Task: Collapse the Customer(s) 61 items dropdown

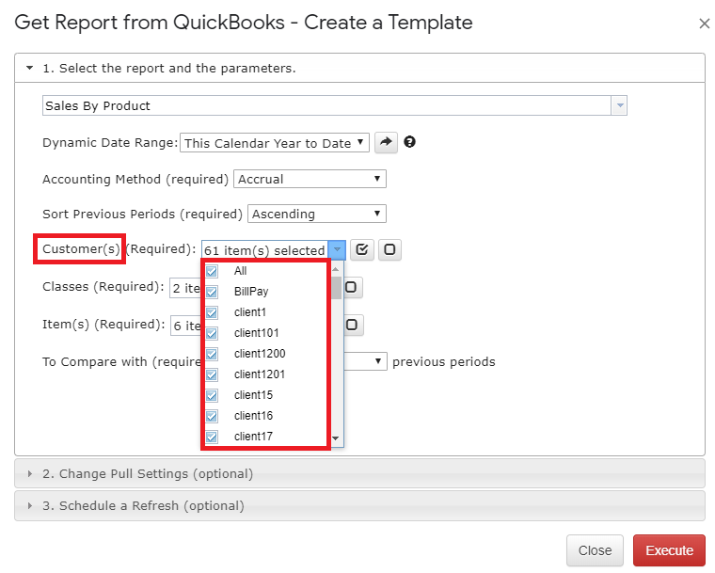Action: coord(337,249)
